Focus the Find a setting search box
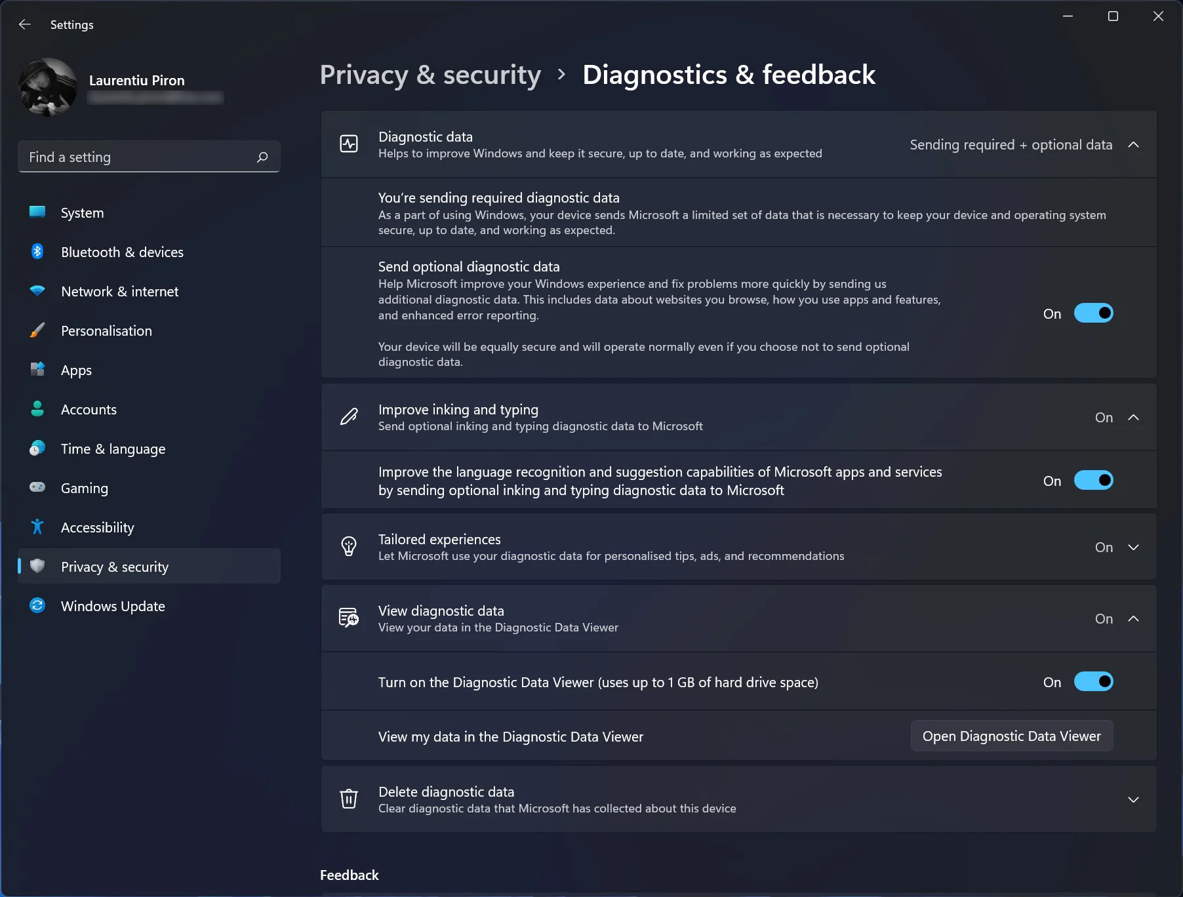Viewport: 1183px width, 897px height. [138, 157]
